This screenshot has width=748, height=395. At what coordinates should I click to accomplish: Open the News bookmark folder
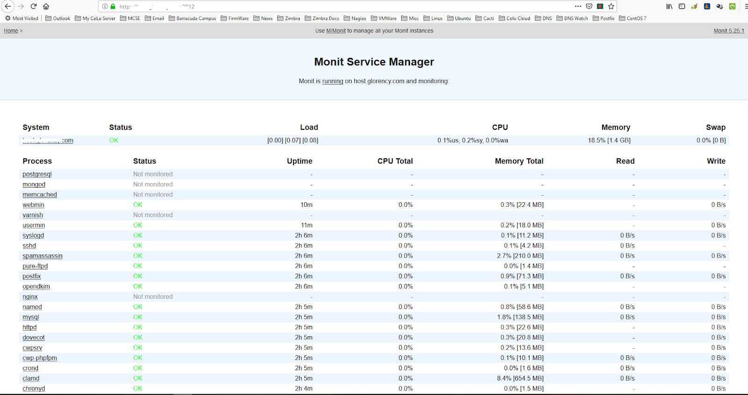point(263,18)
